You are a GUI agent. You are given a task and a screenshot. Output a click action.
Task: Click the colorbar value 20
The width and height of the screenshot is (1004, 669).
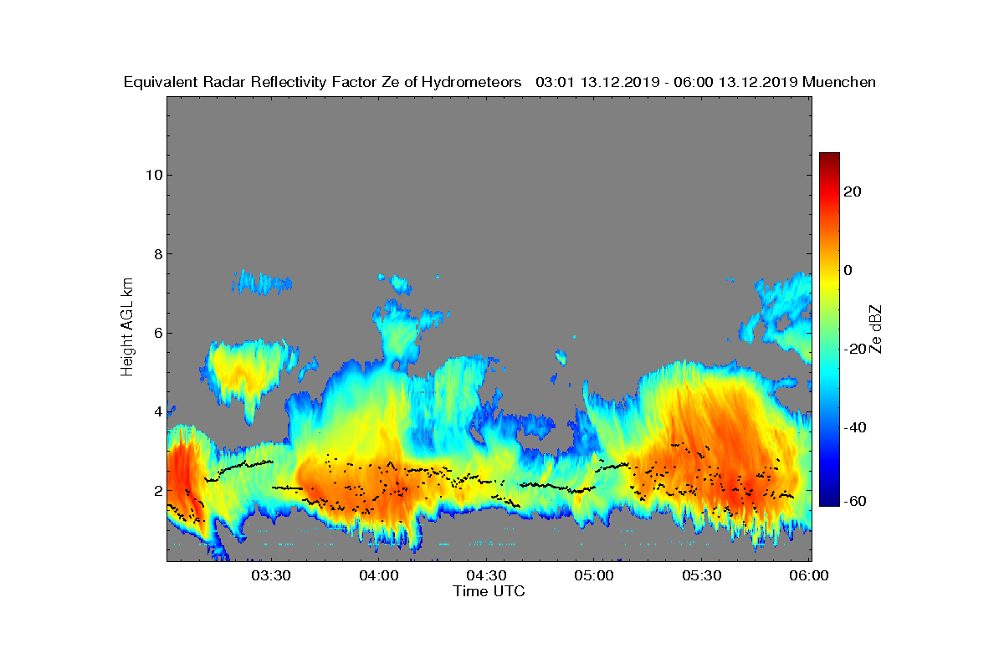pos(853,192)
